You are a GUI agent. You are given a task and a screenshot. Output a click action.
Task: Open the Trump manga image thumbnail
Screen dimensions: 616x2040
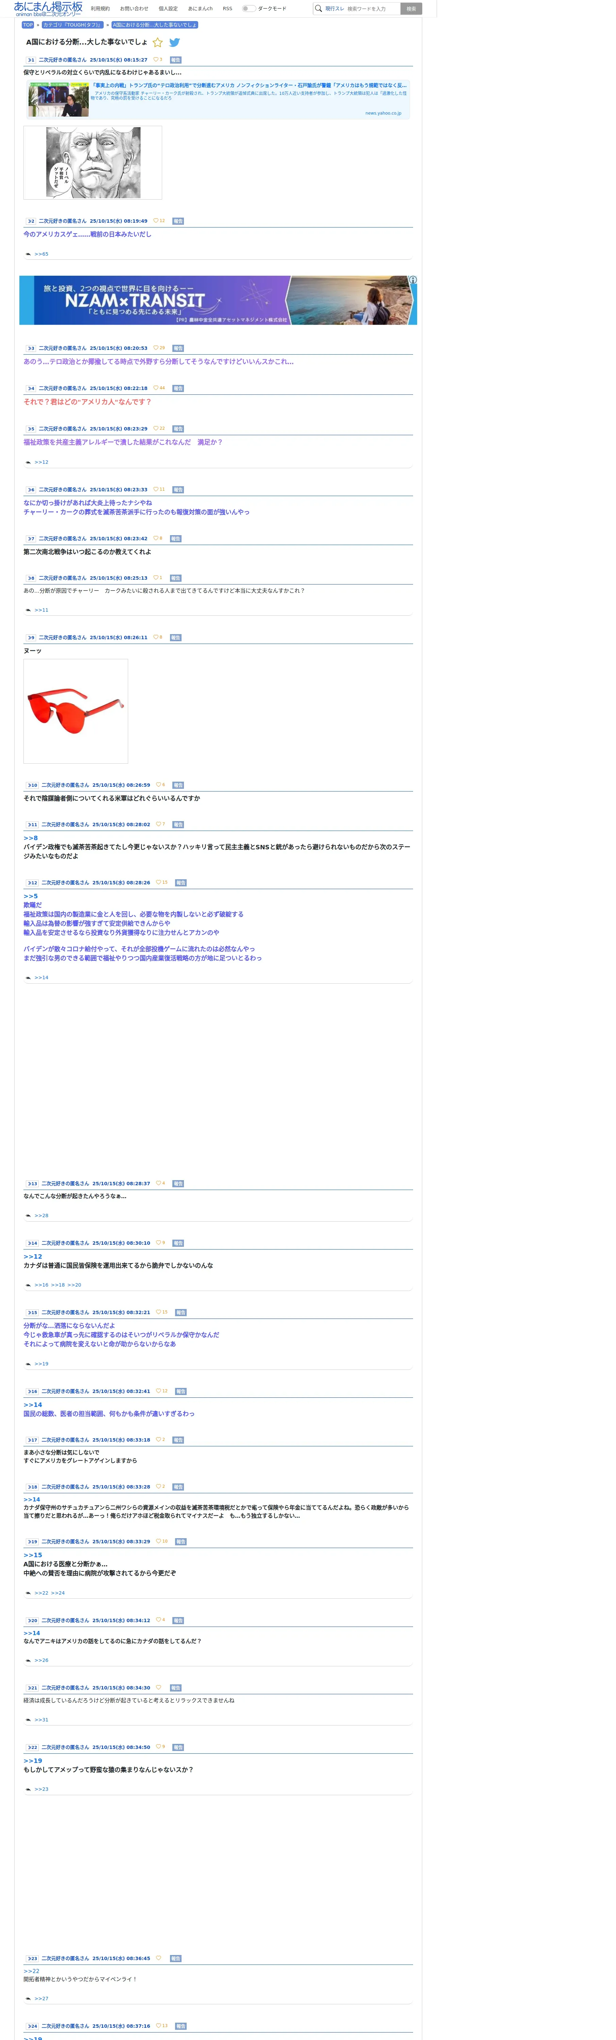[x=92, y=162]
